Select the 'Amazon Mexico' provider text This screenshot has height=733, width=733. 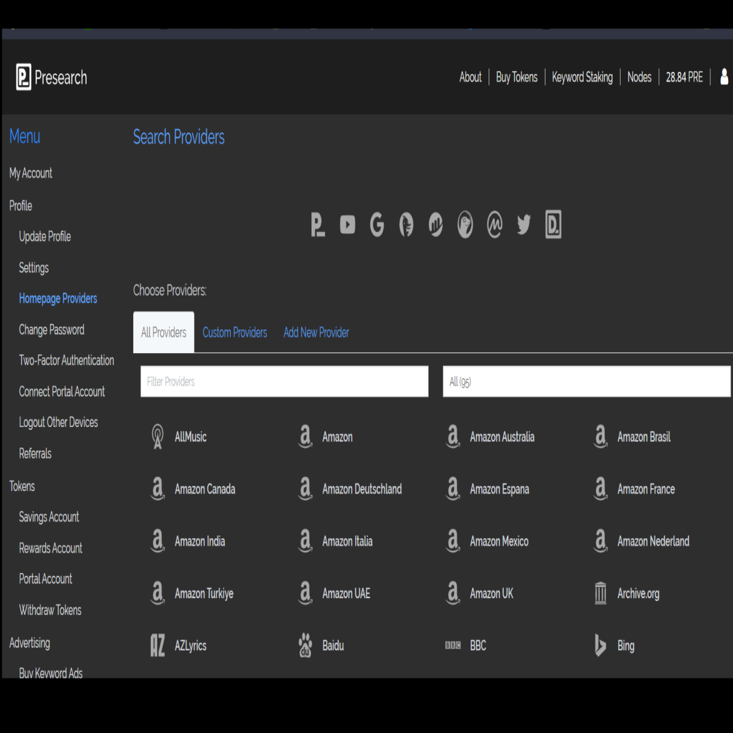[499, 541]
